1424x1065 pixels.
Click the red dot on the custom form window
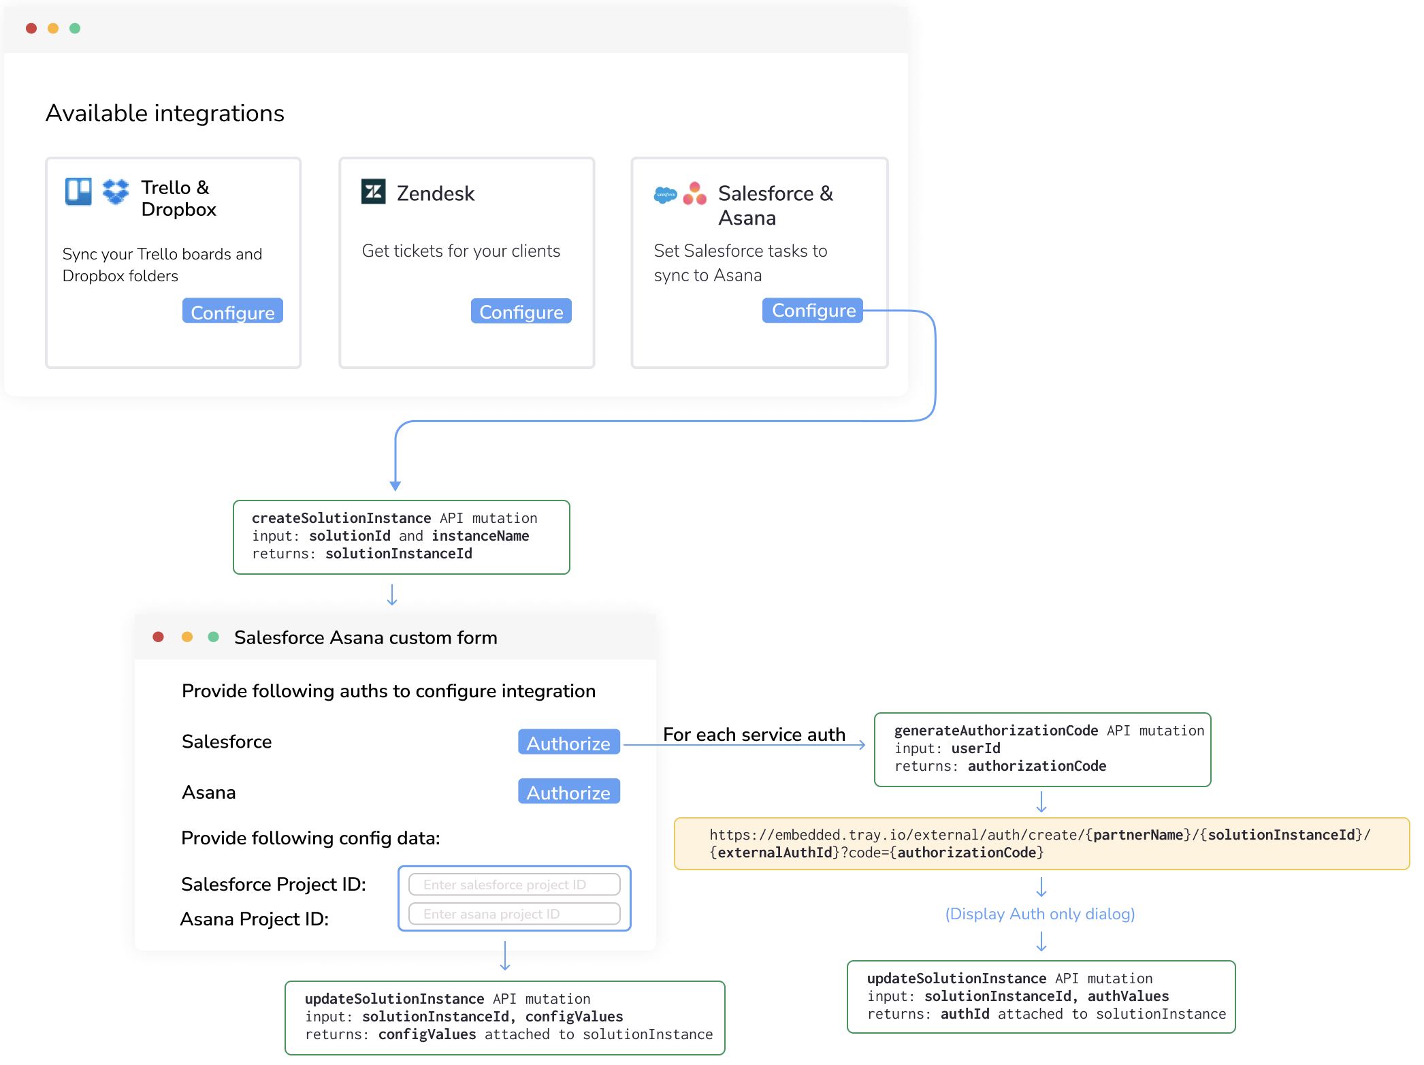(158, 636)
